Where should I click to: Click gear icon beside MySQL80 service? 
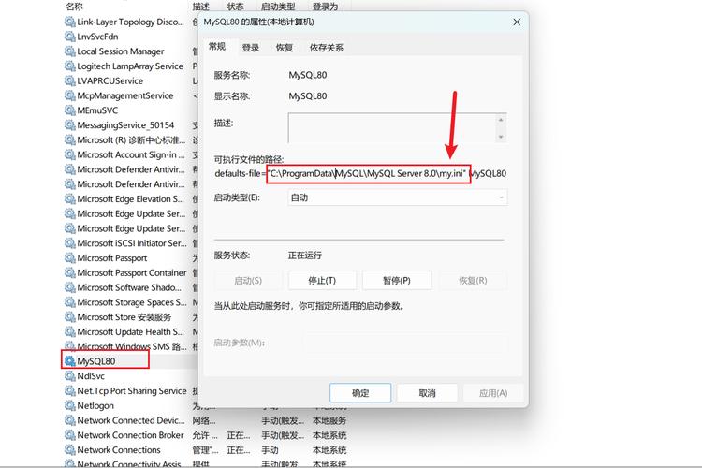(x=70, y=361)
